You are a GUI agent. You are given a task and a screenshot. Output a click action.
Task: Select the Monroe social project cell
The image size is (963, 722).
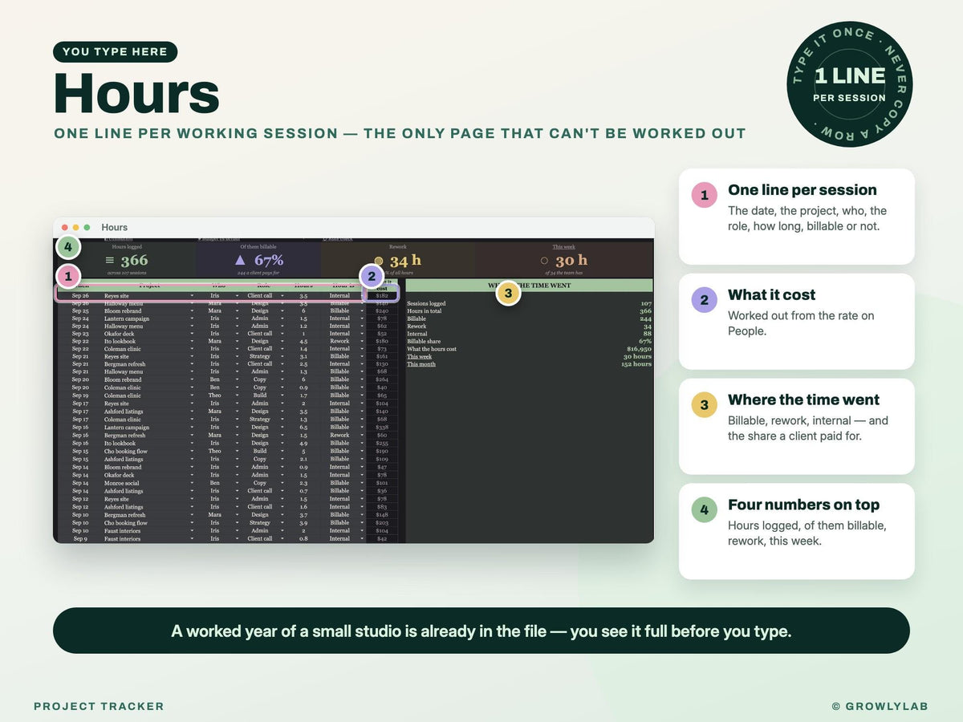122,483
